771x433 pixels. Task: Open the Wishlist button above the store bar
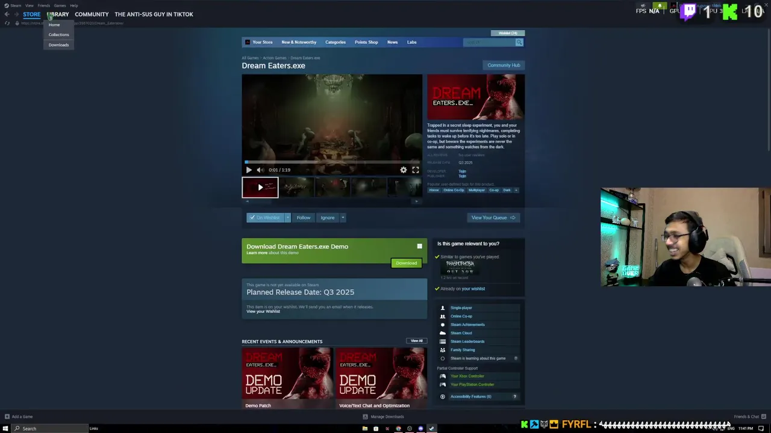pos(508,33)
